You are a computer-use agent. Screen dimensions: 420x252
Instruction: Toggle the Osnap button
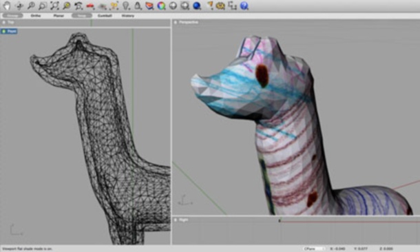coord(82,16)
